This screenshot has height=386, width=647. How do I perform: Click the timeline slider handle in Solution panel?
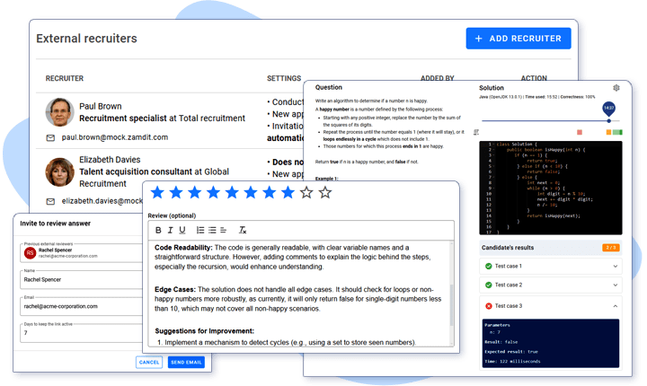click(x=609, y=121)
